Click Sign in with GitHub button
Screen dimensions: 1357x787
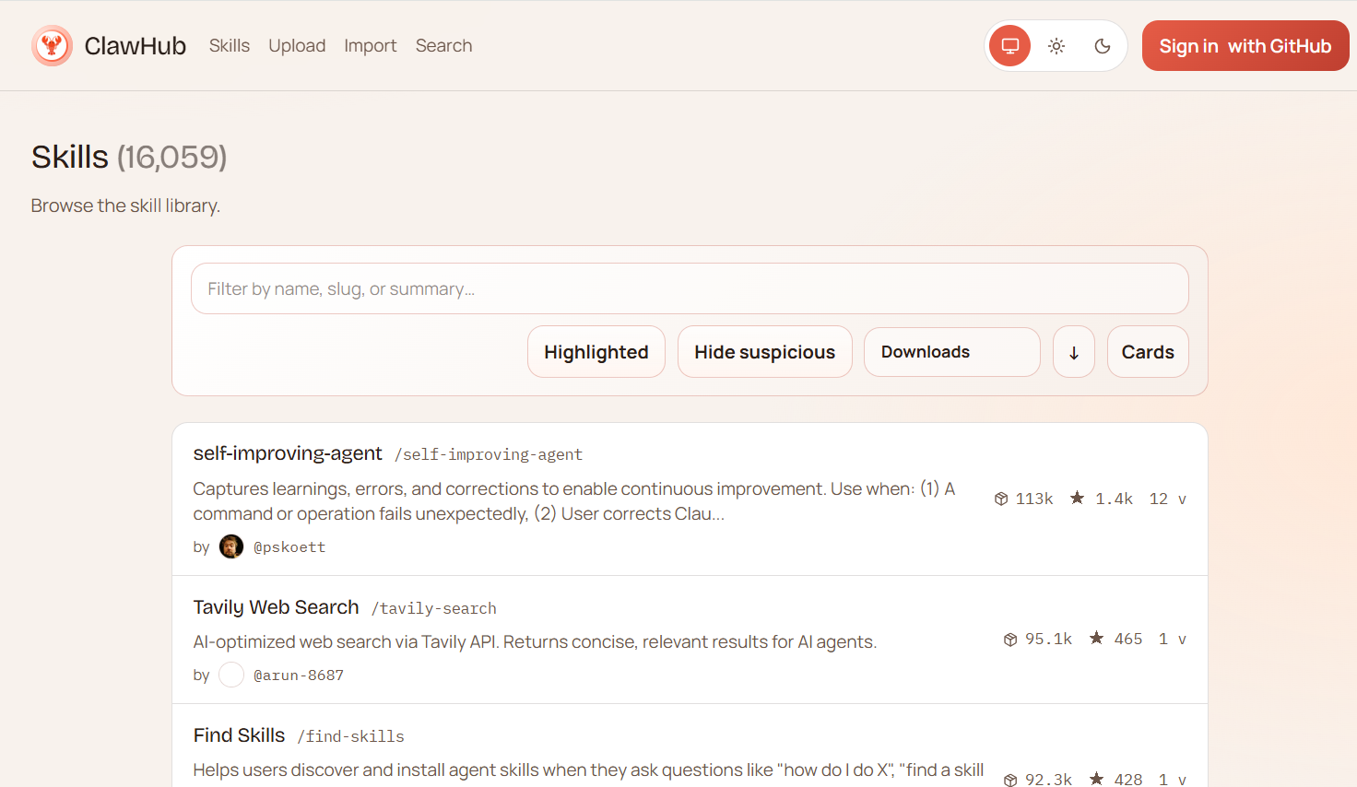(1245, 46)
